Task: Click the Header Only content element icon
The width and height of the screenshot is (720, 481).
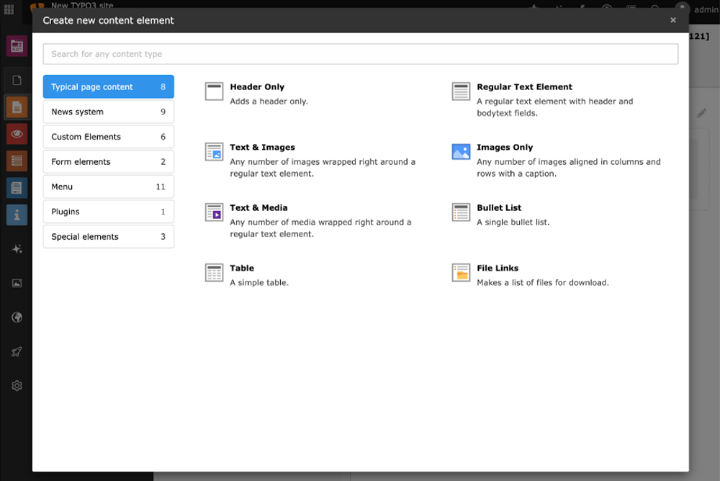Action: point(214,91)
